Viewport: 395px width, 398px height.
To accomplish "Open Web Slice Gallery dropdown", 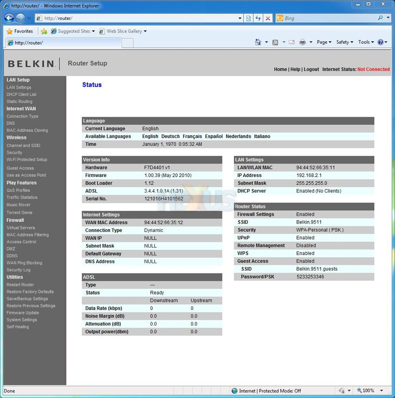I will [123, 31].
